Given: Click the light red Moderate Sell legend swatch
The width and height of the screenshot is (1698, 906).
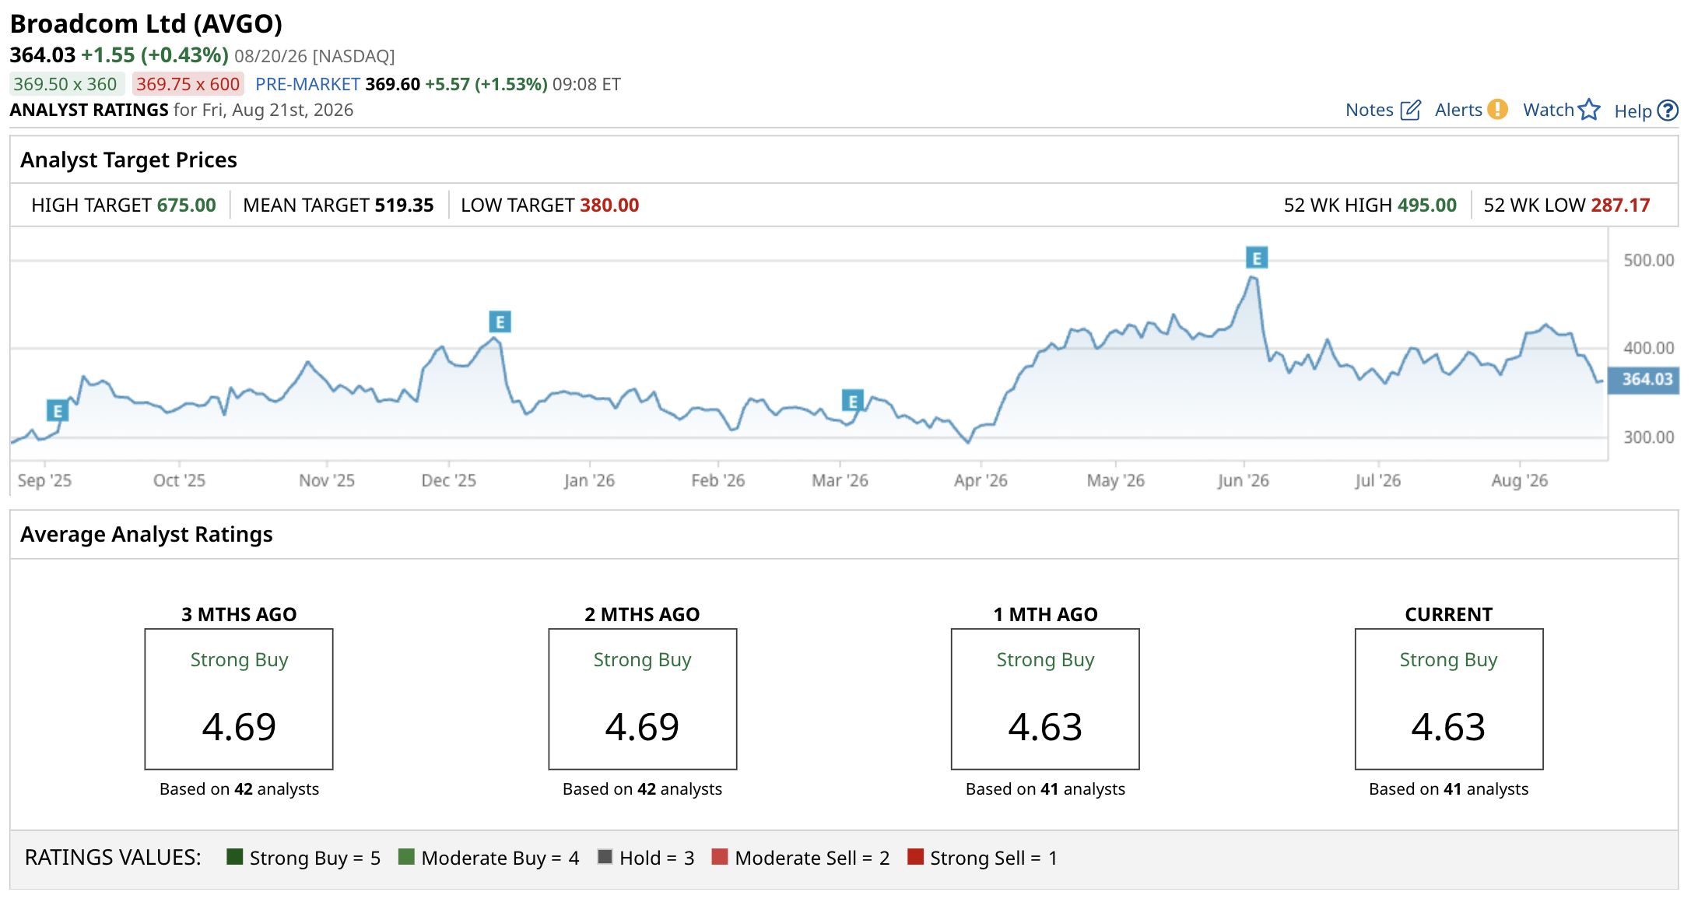Looking at the screenshot, I should tap(720, 856).
